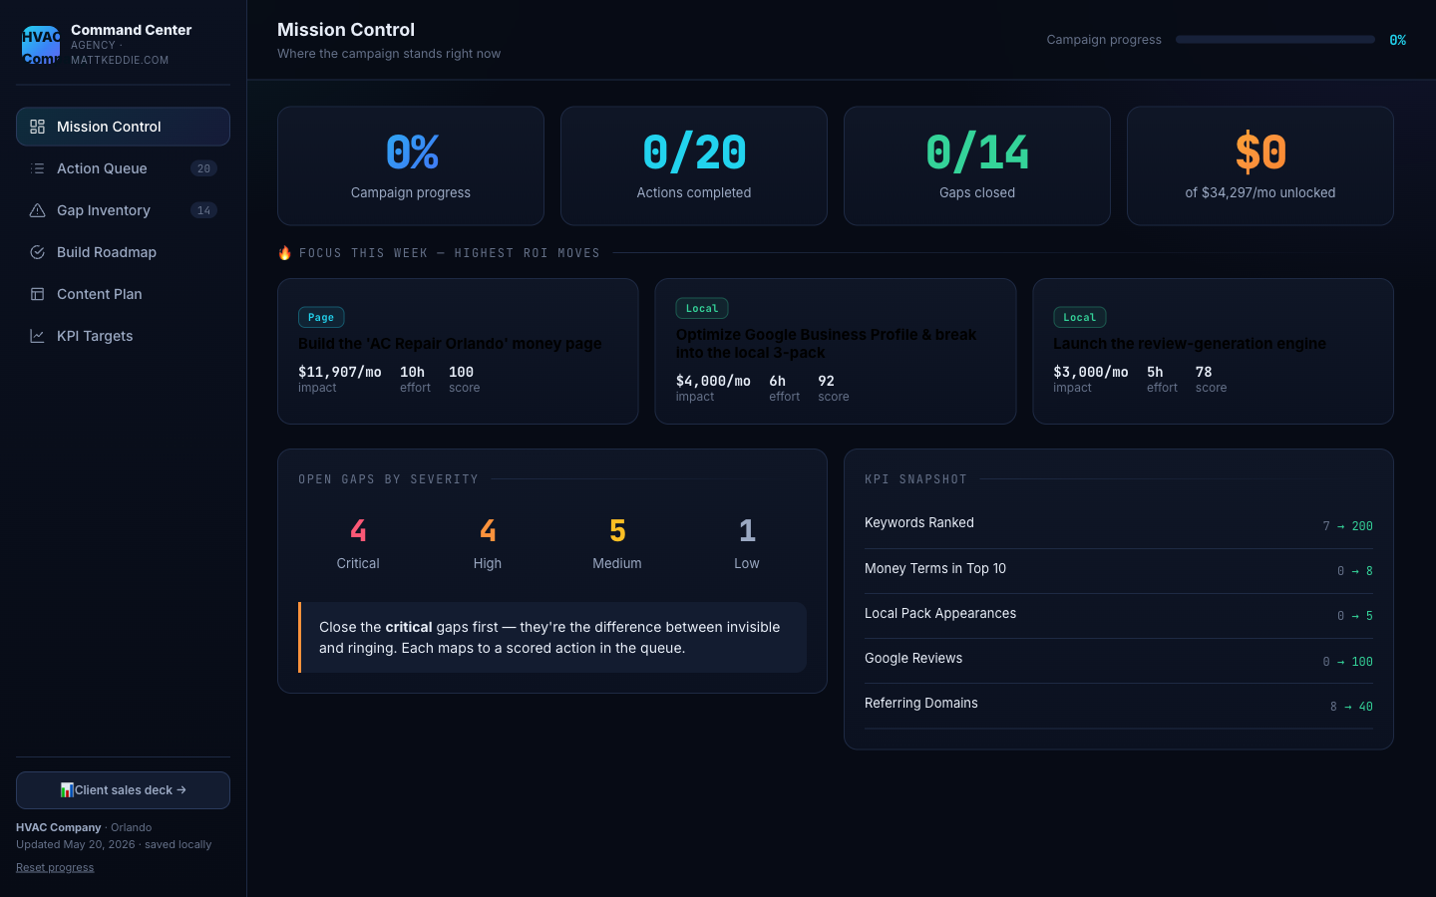This screenshot has height=897, width=1436.
Task: Click the Build Roadmap checkmark circle icon
Action: 37,252
